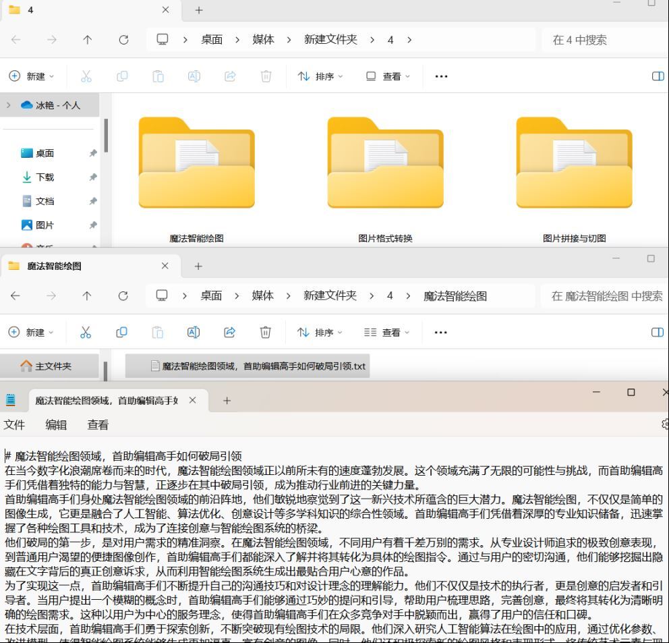Screen dimensions: 669x643
Task: Click the Rename icon in 魔法智能绘图 window toolbar
Action: coord(194,332)
